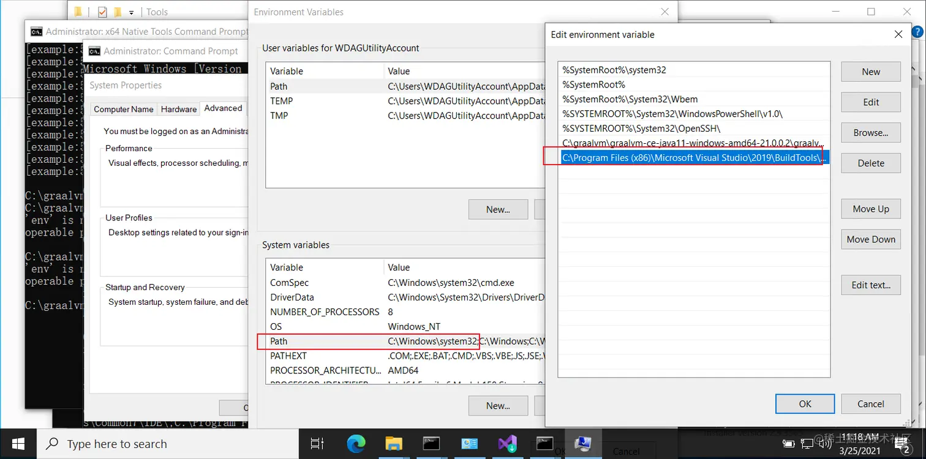Click the control panel app icon left of Visual Studio Installer

coord(469,444)
